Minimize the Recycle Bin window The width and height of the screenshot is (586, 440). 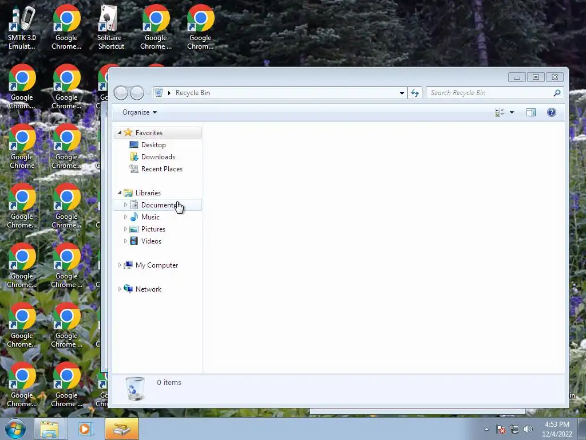[x=517, y=77]
